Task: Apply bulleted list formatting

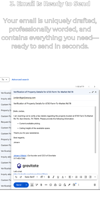Action: [81, 177]
